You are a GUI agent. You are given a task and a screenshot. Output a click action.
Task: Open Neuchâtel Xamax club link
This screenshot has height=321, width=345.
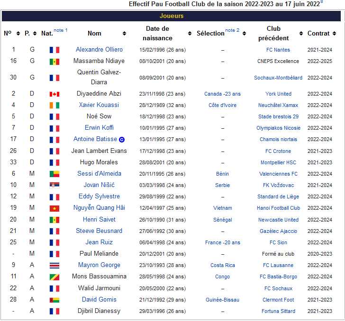[x=278, y=105]
